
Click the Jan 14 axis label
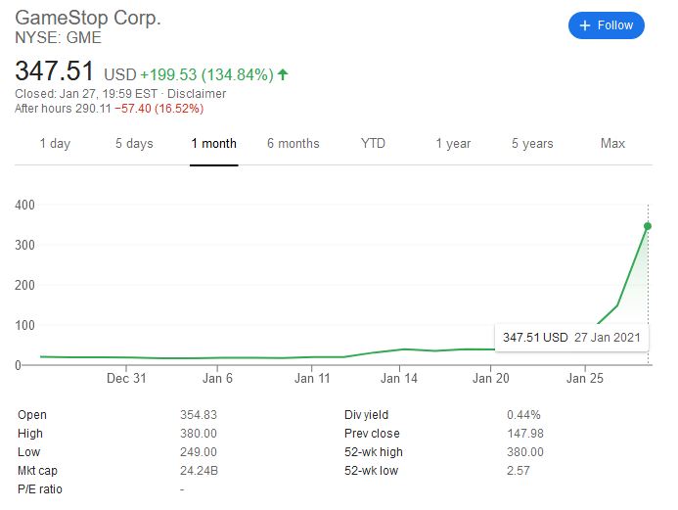pyautogui.click(x=398, y=379)
